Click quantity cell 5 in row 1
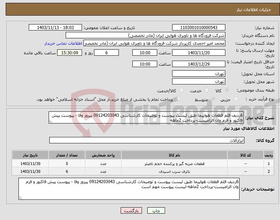The image size is (280, 220). click(67, 163)
